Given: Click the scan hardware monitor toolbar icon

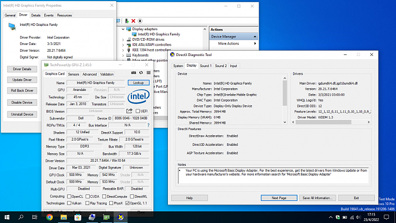Looking at the screenshot, I should click(118, 21).
